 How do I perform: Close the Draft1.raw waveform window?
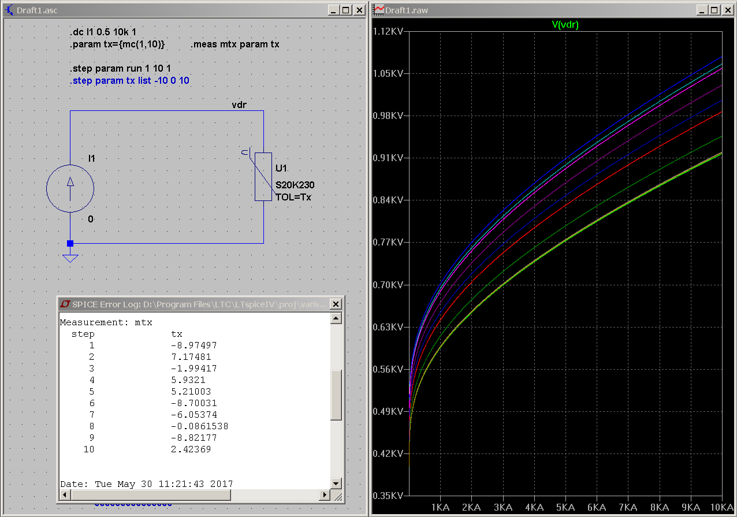tap(727, 10)
